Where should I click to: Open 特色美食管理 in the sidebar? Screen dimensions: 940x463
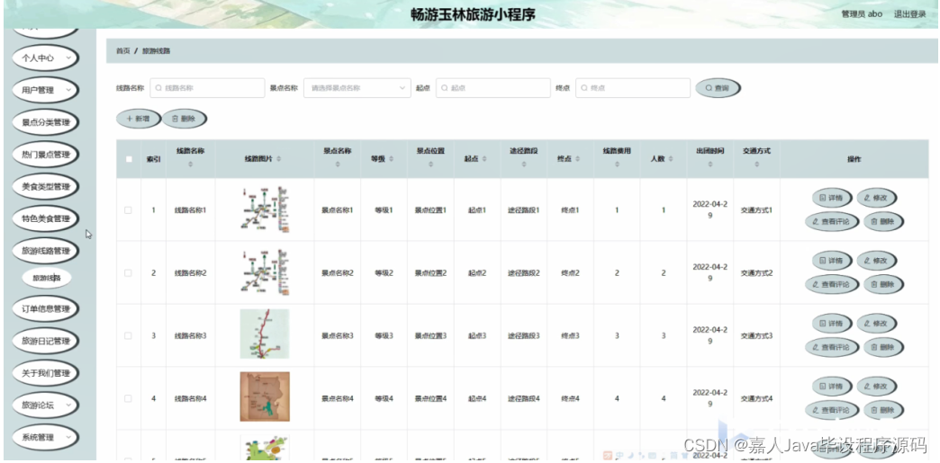(x=46, y=218)
